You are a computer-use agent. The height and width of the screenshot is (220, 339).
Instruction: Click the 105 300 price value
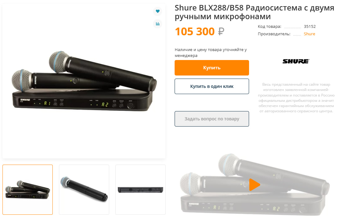point(195,32)
